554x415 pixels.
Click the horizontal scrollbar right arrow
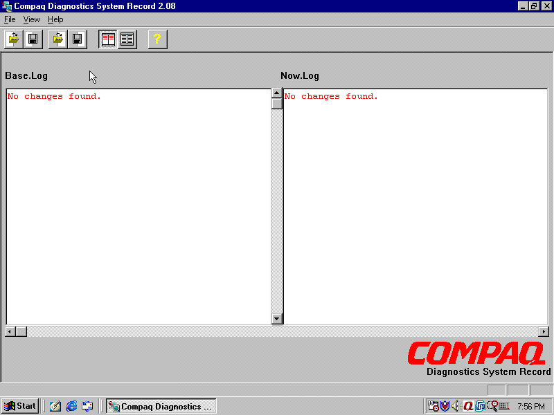click(x=544, y=332)
